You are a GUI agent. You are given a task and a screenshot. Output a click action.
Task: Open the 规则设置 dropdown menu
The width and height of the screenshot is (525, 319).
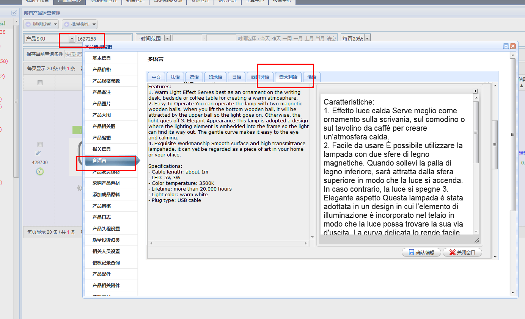click(x=41, y=24)
